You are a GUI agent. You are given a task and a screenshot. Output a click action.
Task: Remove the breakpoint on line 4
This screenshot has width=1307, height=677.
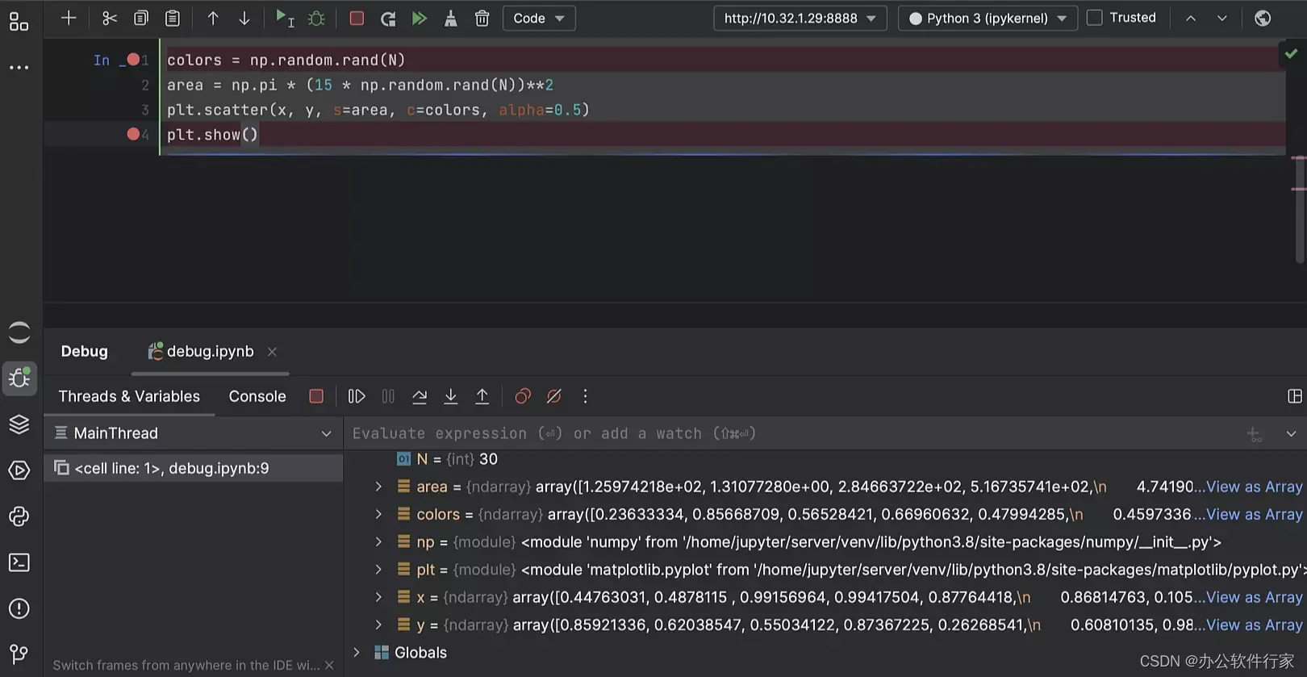[x=133, y=134]
